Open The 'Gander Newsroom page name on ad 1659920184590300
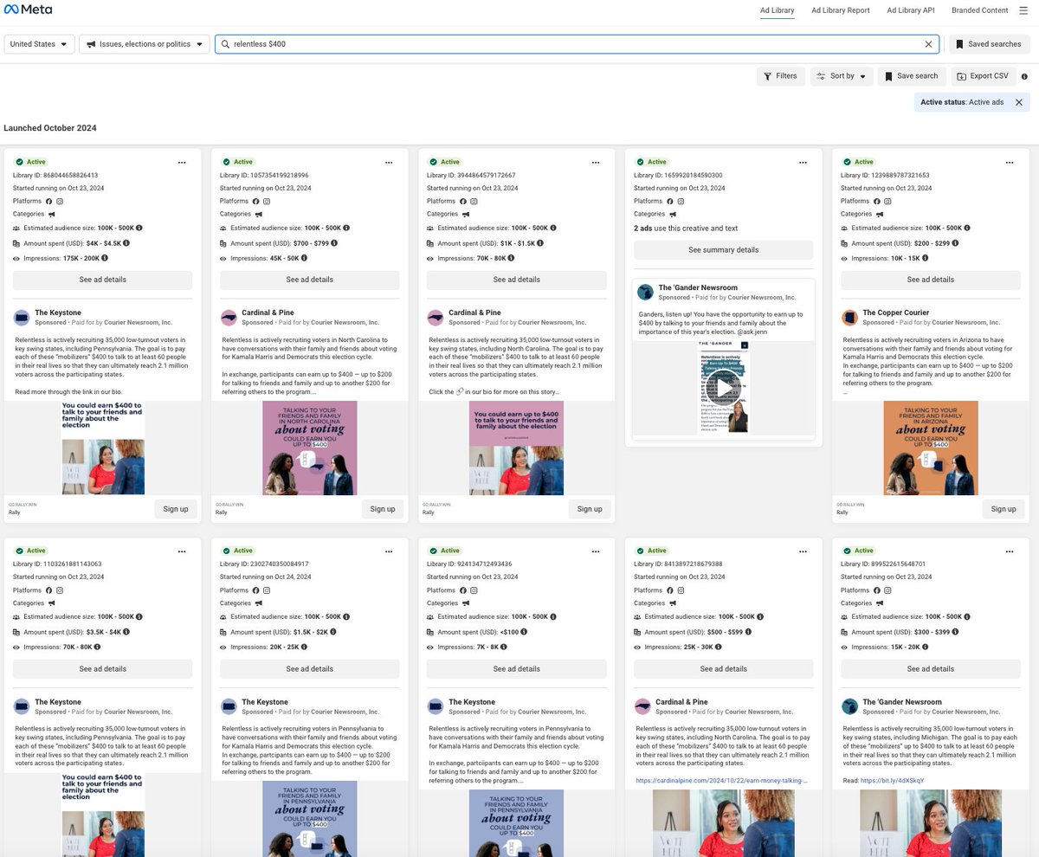Viewport: 1039px width, 857px height. (x=698, y=287)
